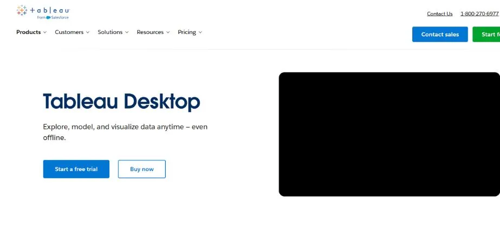Follow the Contact Us link
This screenshot has width=500, height=235.
(440, 14)
